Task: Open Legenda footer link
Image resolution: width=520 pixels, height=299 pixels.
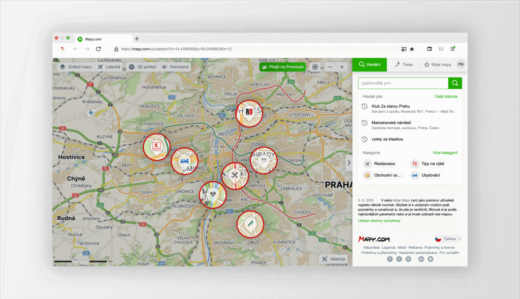Action: [388, 248]
